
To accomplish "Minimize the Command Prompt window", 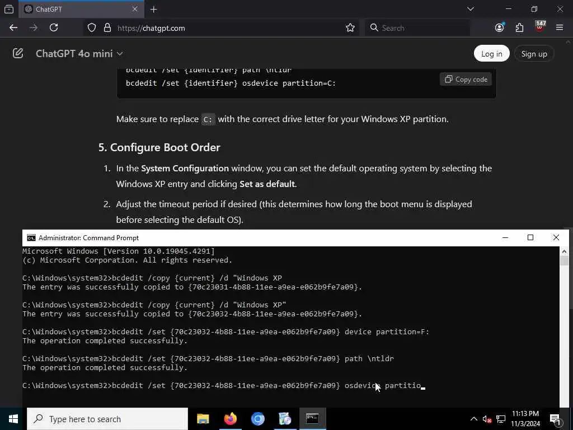I will [x=505, y=237].
